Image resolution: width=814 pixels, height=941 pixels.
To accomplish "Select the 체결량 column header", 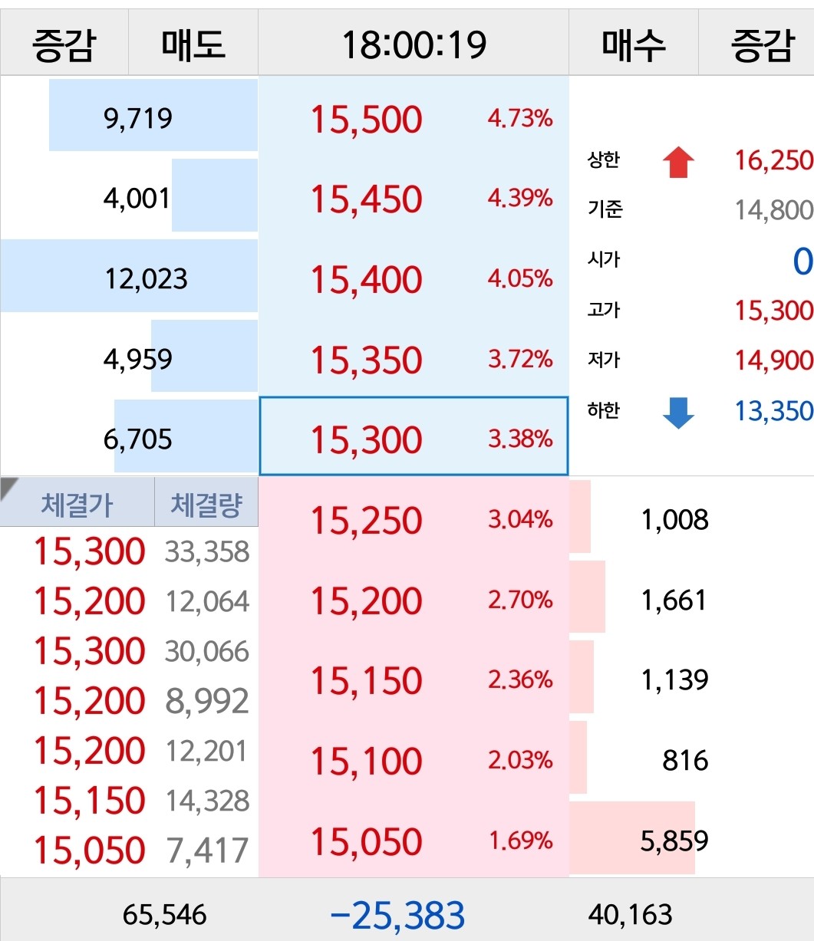I will point(206,505).
